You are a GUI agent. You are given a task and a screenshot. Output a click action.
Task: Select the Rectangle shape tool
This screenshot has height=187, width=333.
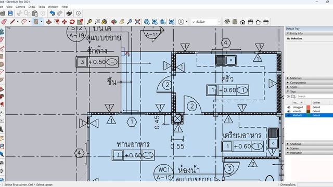[36, 22]
